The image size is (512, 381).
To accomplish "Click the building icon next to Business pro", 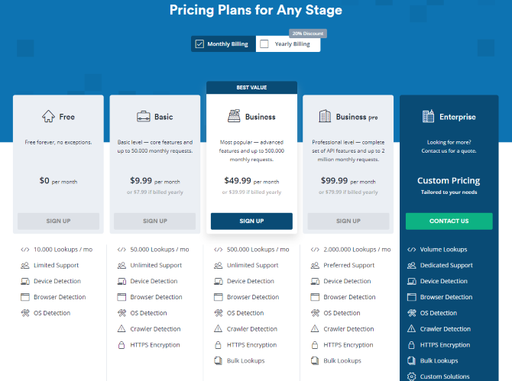I will tap(325, 116).
